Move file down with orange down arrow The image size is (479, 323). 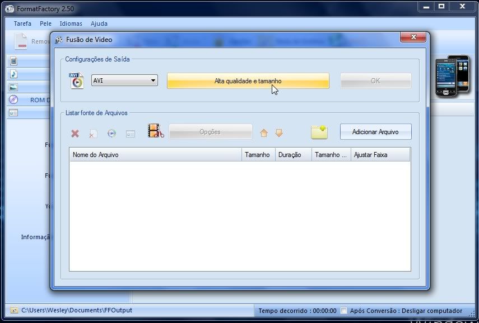(278, 133)
